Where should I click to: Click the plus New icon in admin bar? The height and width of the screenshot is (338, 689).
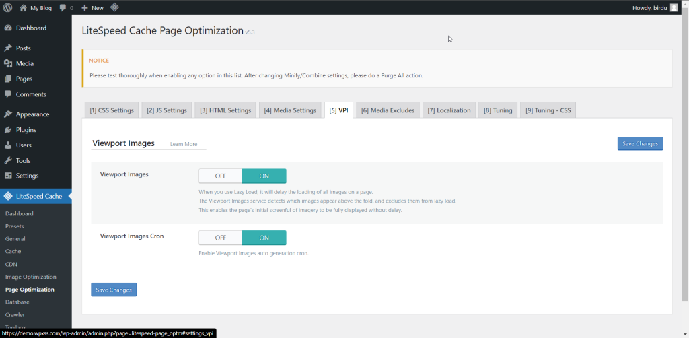[85, 8]
